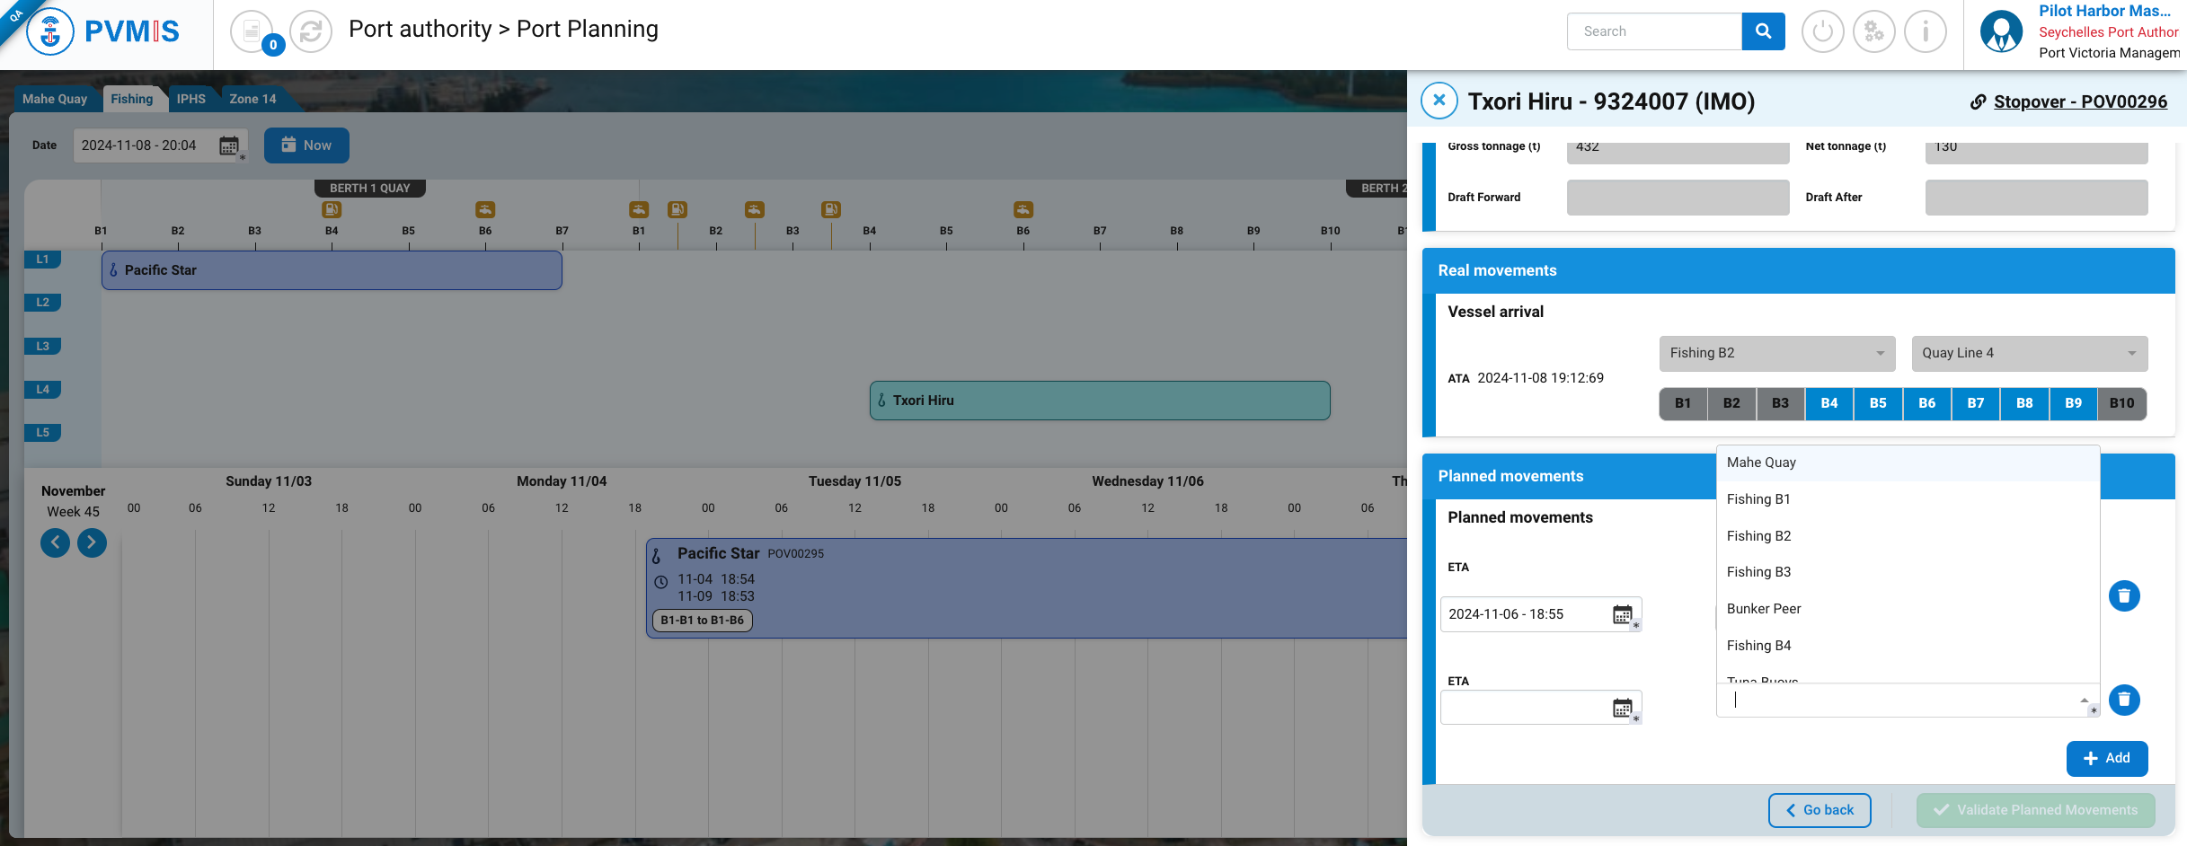Select Bunker Peer from dropdown list
The height and width of the screenshot is (846, 2187).
1764,609
